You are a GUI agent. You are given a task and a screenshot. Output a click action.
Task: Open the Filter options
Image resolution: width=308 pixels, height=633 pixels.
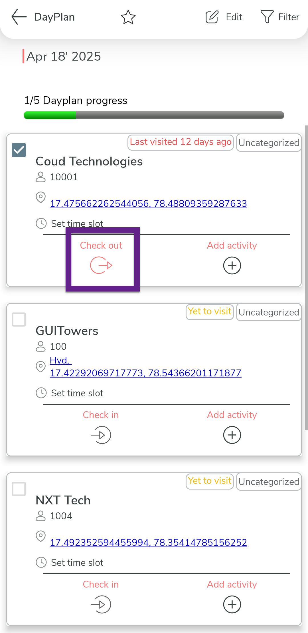pos(280,17)
